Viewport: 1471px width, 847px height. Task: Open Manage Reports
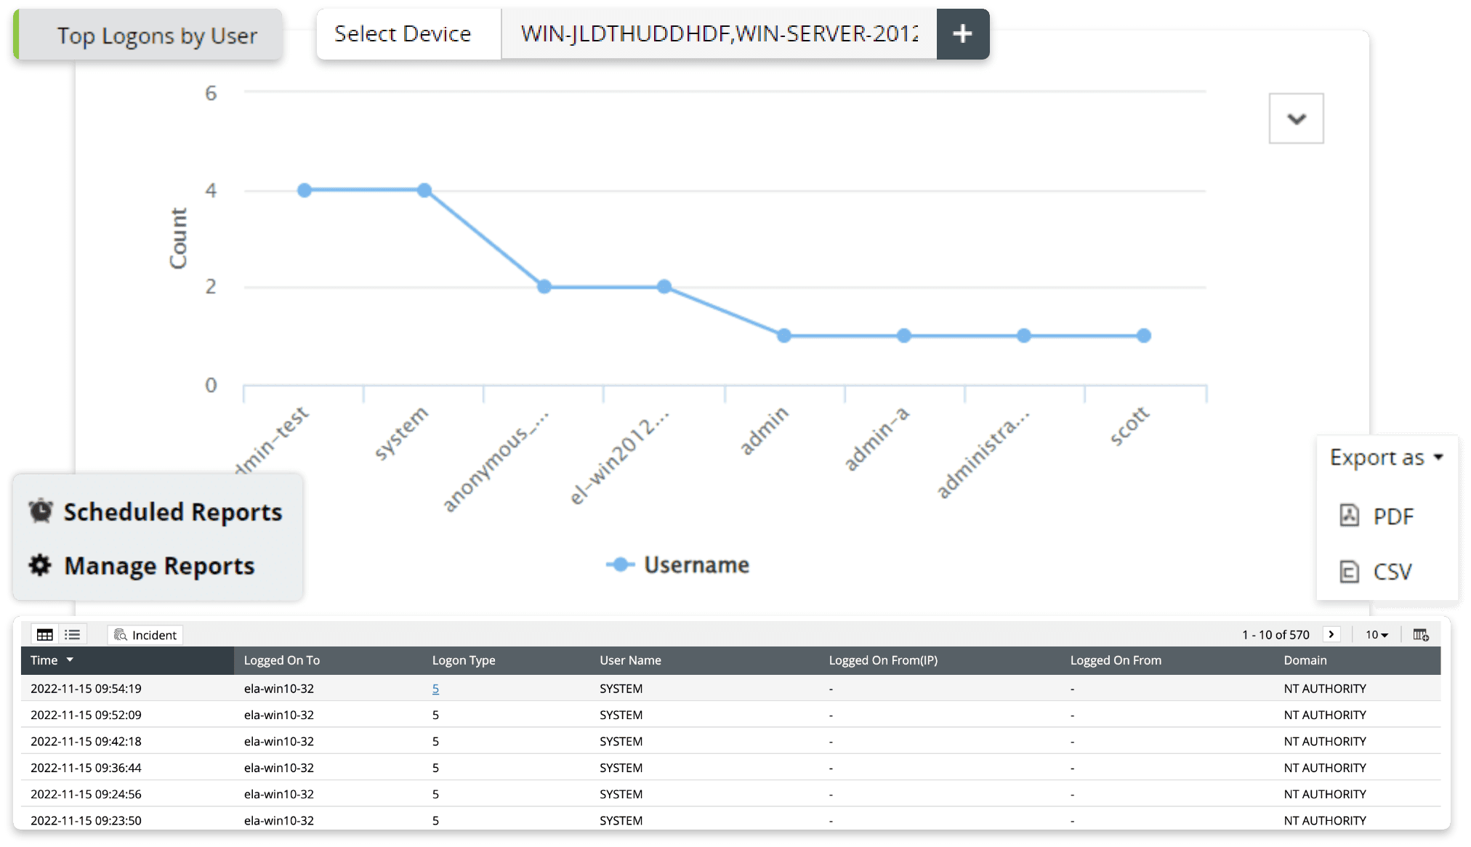[x=158, y=566]
